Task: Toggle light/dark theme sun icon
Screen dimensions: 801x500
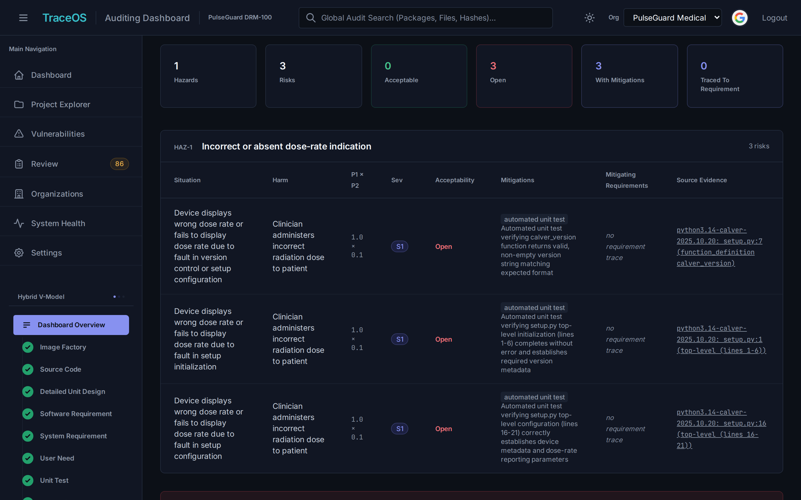Action: click(590, 18)
